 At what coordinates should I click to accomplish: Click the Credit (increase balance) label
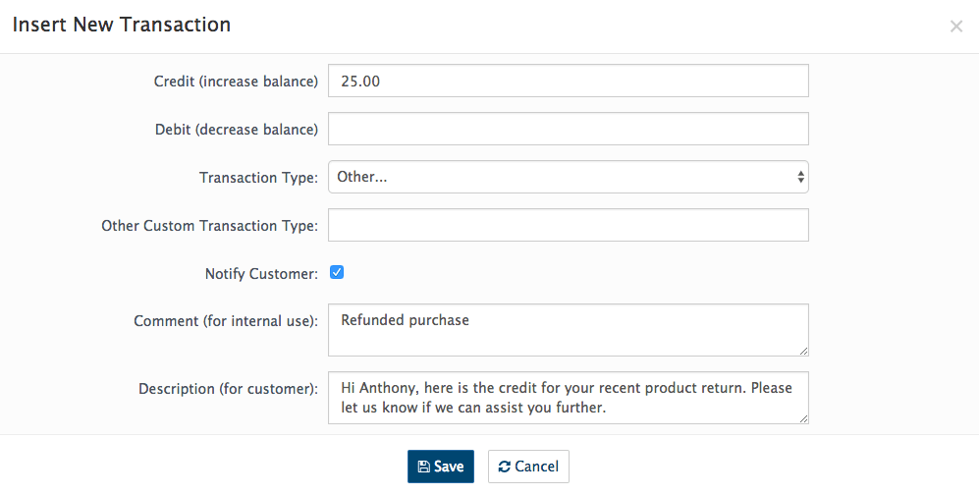236,82
